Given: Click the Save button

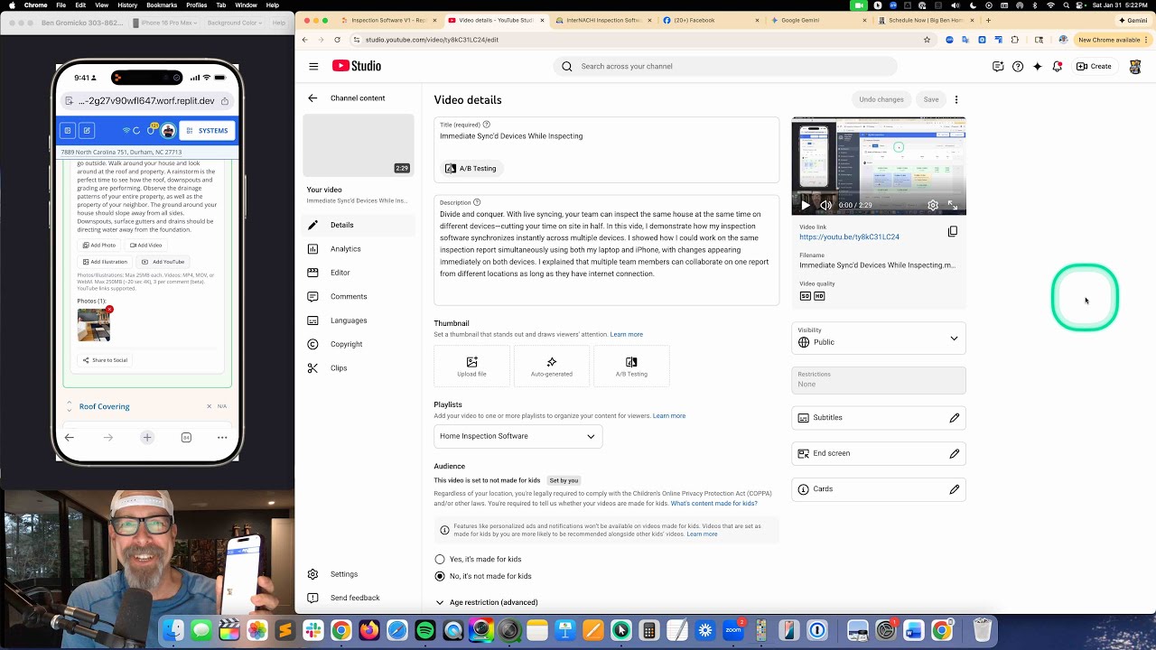Looking at the screenshot, I should point(931,99).
